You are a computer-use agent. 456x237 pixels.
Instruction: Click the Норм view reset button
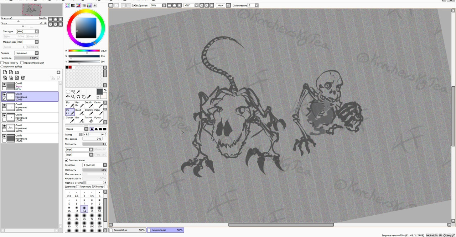pos(221,6)
